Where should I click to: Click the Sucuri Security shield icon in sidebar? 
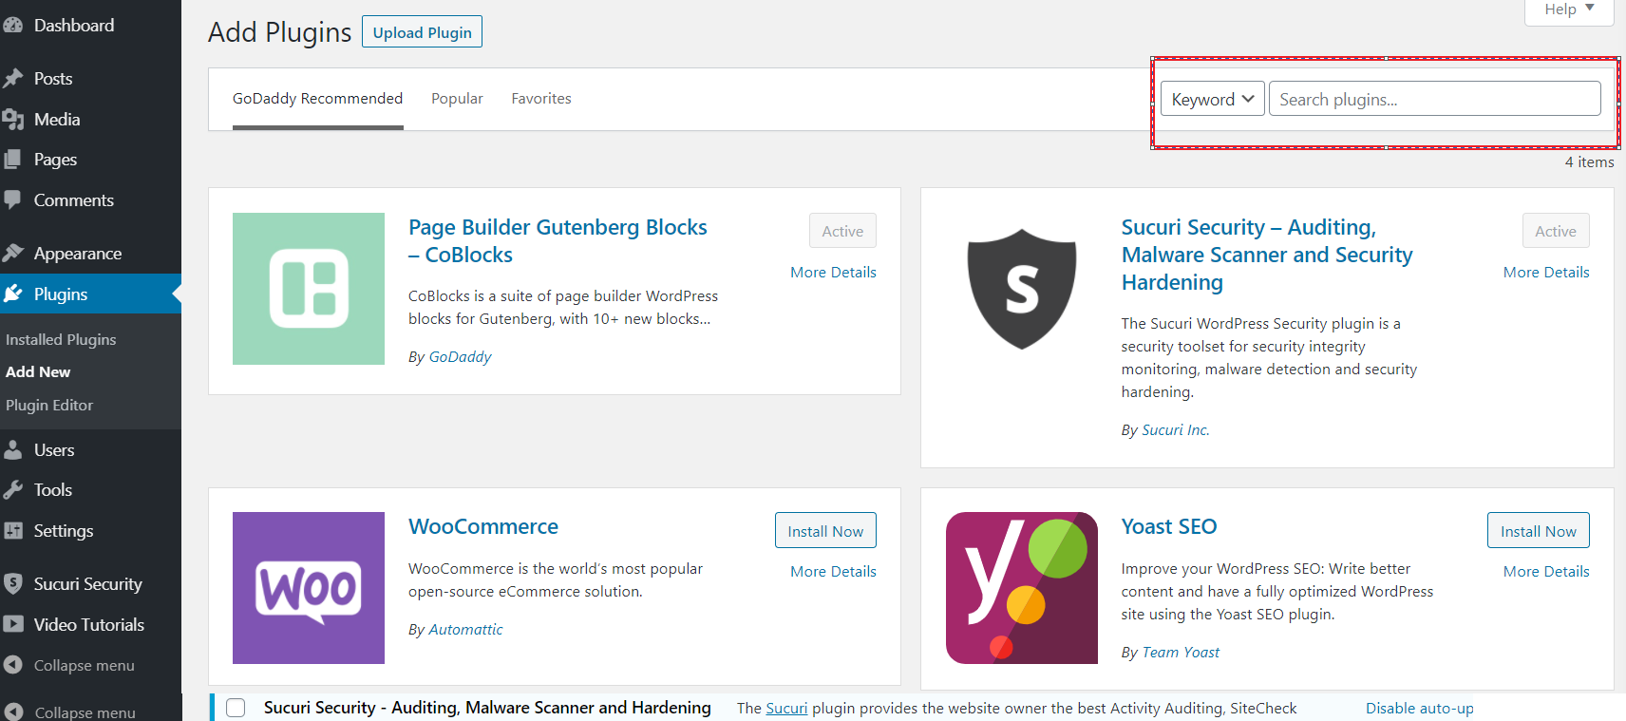[x=12, y=583]
